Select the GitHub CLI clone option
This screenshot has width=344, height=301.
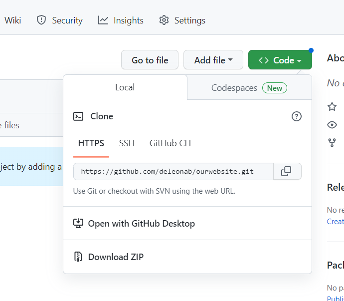click(170, 143)
